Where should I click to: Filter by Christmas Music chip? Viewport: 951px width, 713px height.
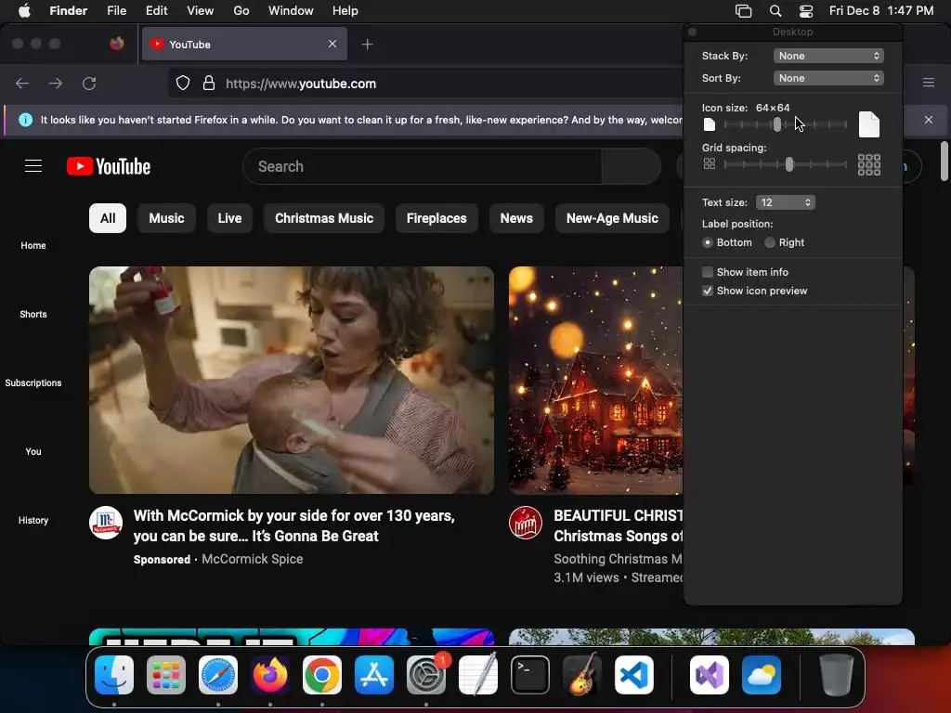pos(324,218)
